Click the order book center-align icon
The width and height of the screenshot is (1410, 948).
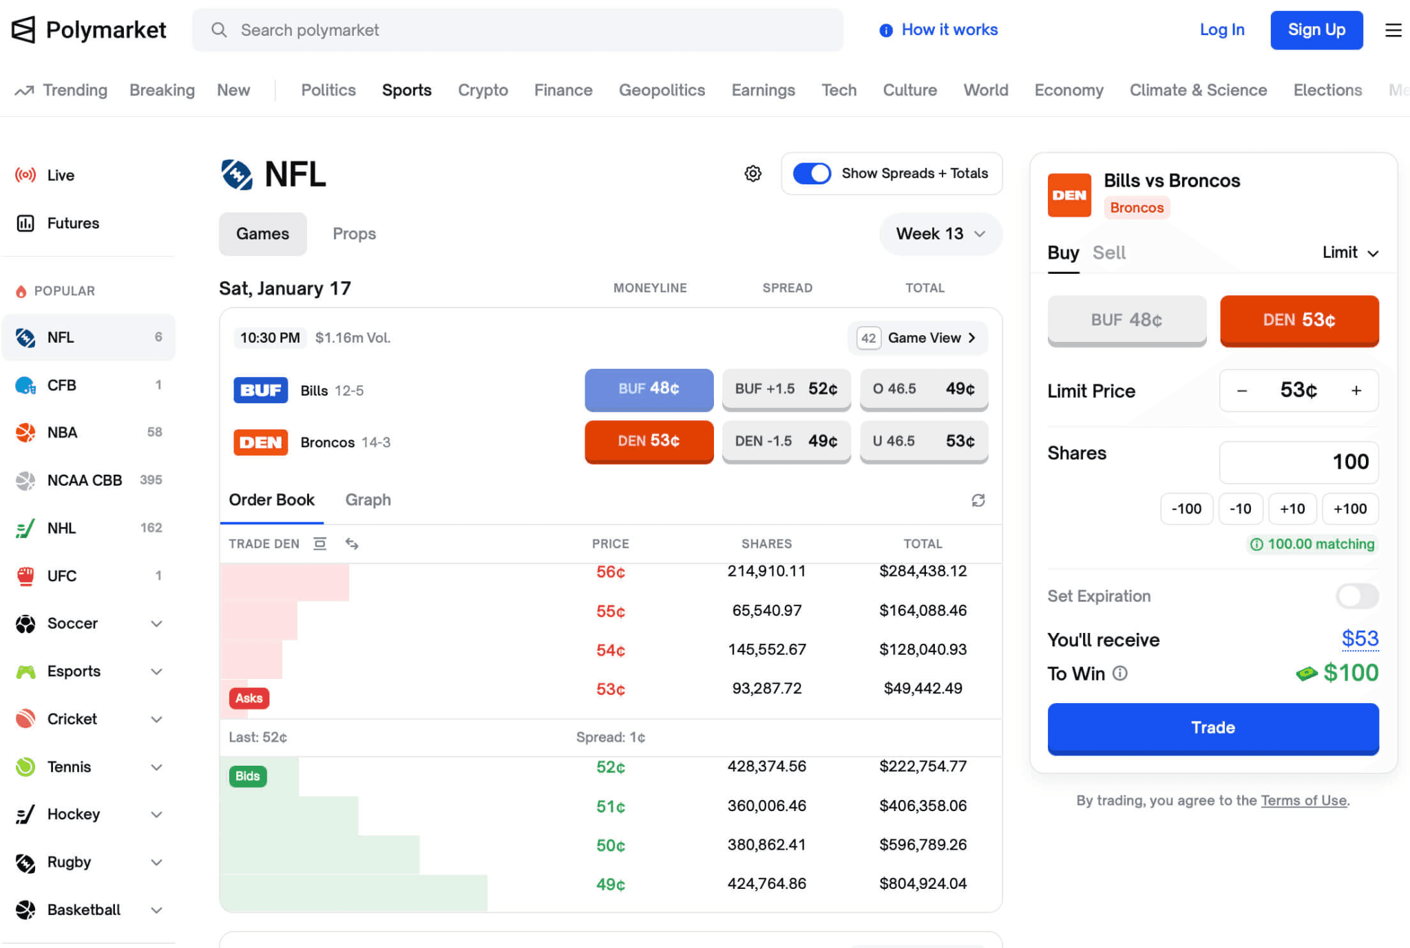pyautogui.click(x=320, y=543)
